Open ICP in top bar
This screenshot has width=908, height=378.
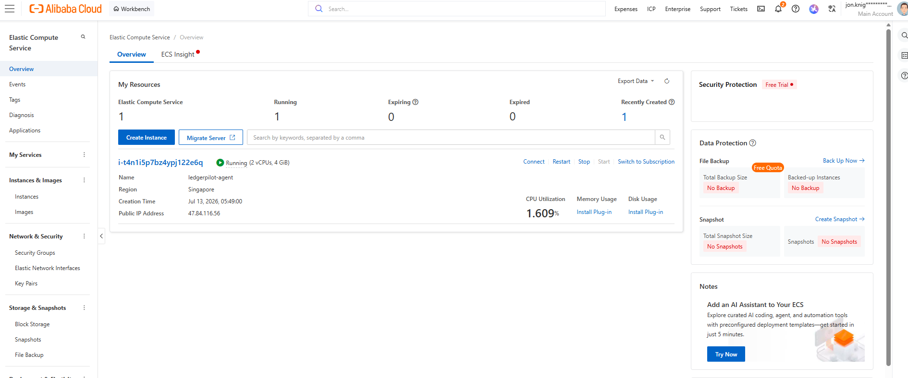(x=651, y=9)
